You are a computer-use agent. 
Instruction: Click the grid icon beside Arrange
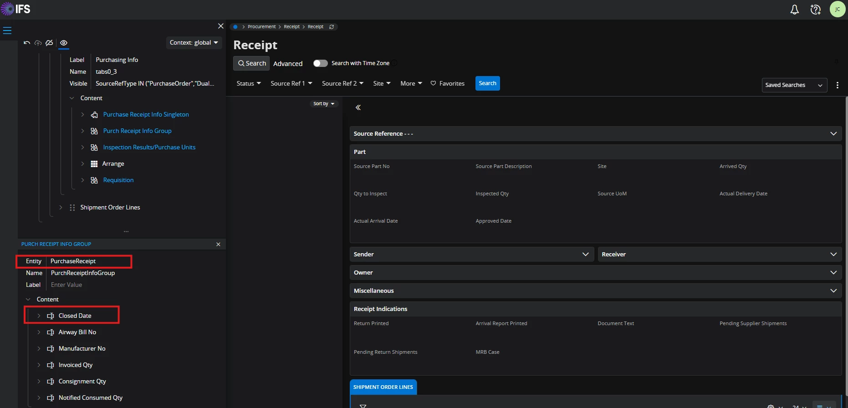94,164
